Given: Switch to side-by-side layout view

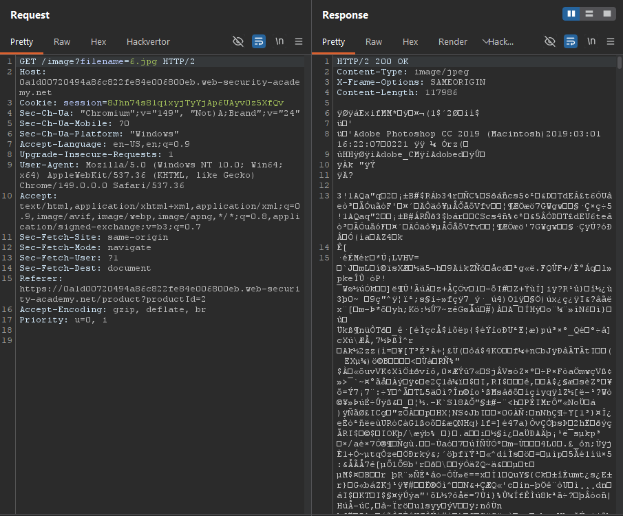Looking at the screenshot, I should pyautogui.click(x=571, y=14).
